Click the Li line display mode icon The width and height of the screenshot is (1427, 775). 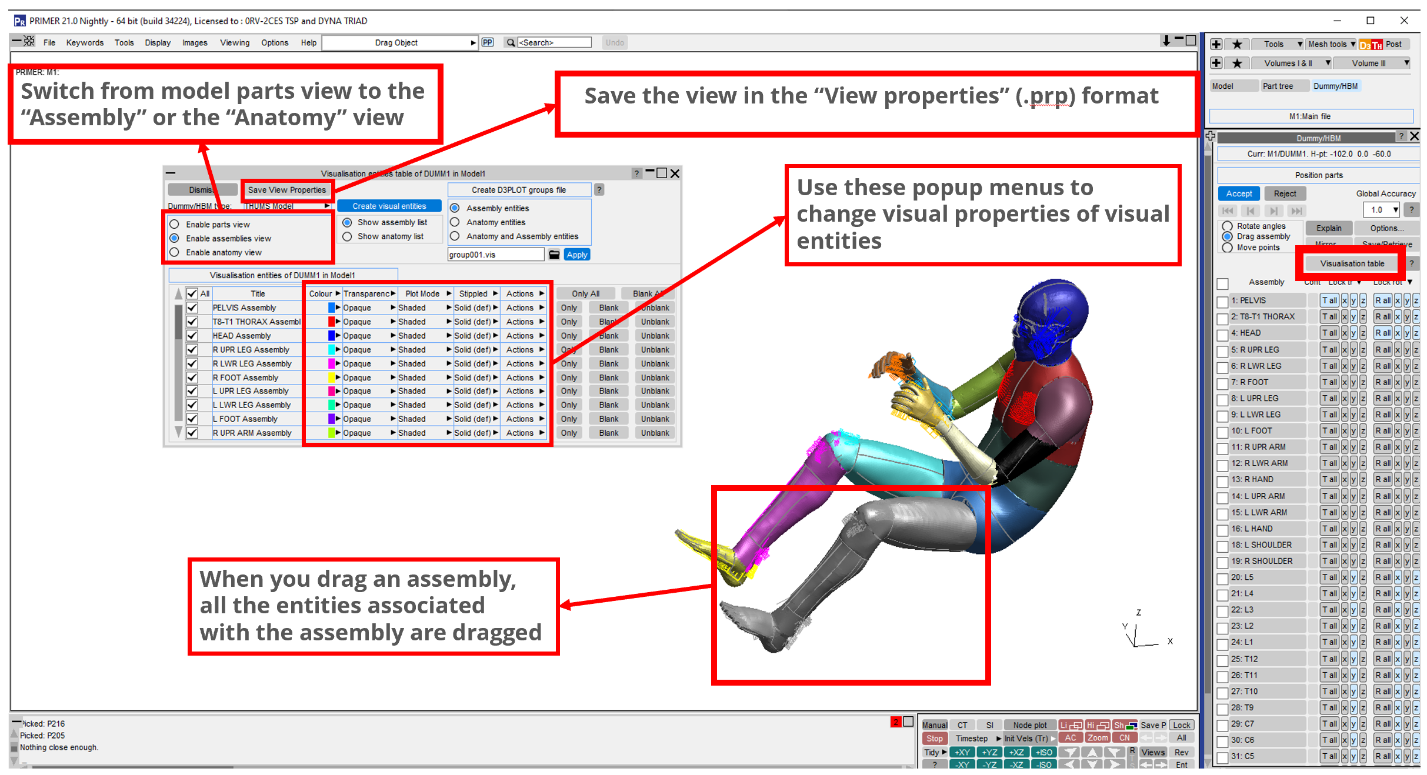pos(1071,725)
